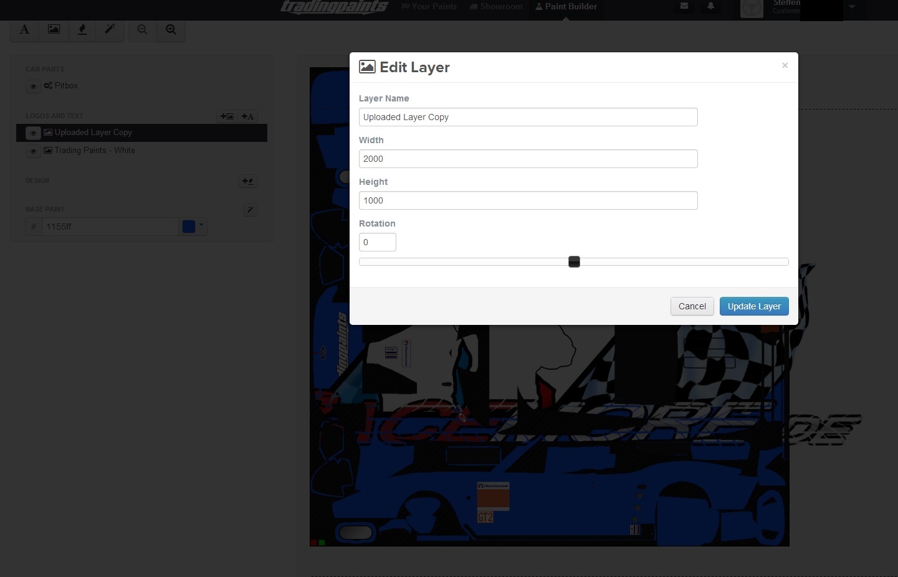Go to Your Paints tab
Screen dimensions: 898x577
tap(429, 7)
